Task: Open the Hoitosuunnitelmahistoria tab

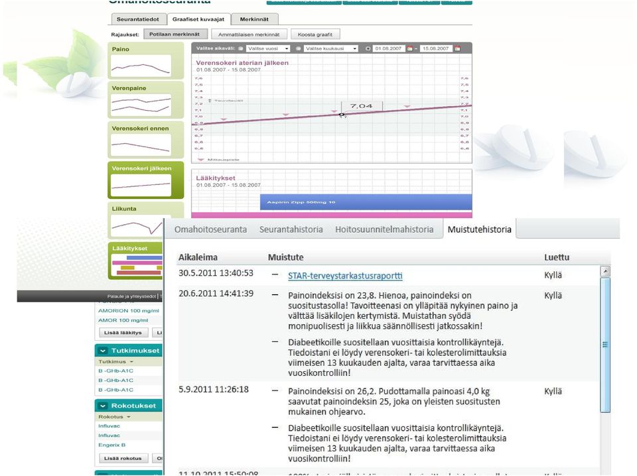Action: [384, 229]
